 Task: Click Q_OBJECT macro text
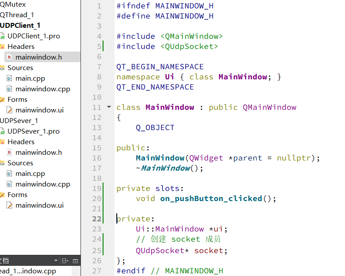(x=155, y=128)
